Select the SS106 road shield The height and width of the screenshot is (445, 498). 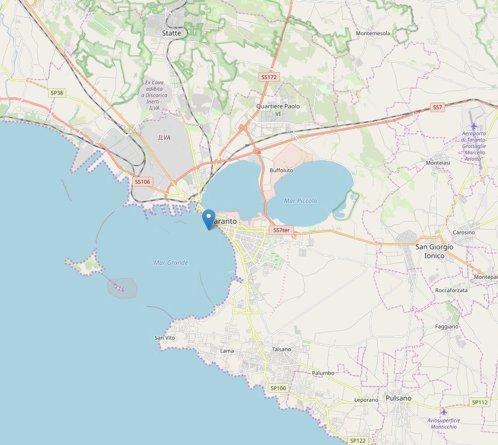[x=142, y=182]
